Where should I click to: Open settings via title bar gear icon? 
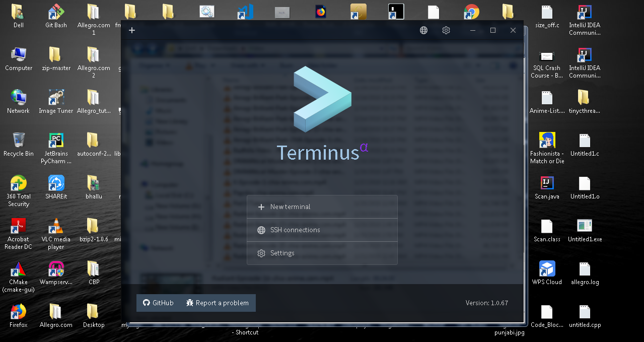(446, 30)
